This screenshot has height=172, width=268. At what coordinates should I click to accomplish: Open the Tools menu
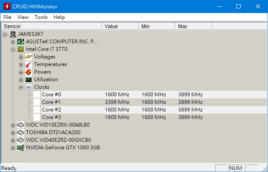click(x=41, y=17)
